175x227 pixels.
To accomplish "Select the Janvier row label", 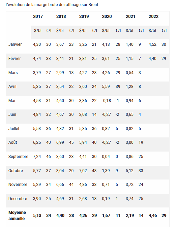I will 15,44.
